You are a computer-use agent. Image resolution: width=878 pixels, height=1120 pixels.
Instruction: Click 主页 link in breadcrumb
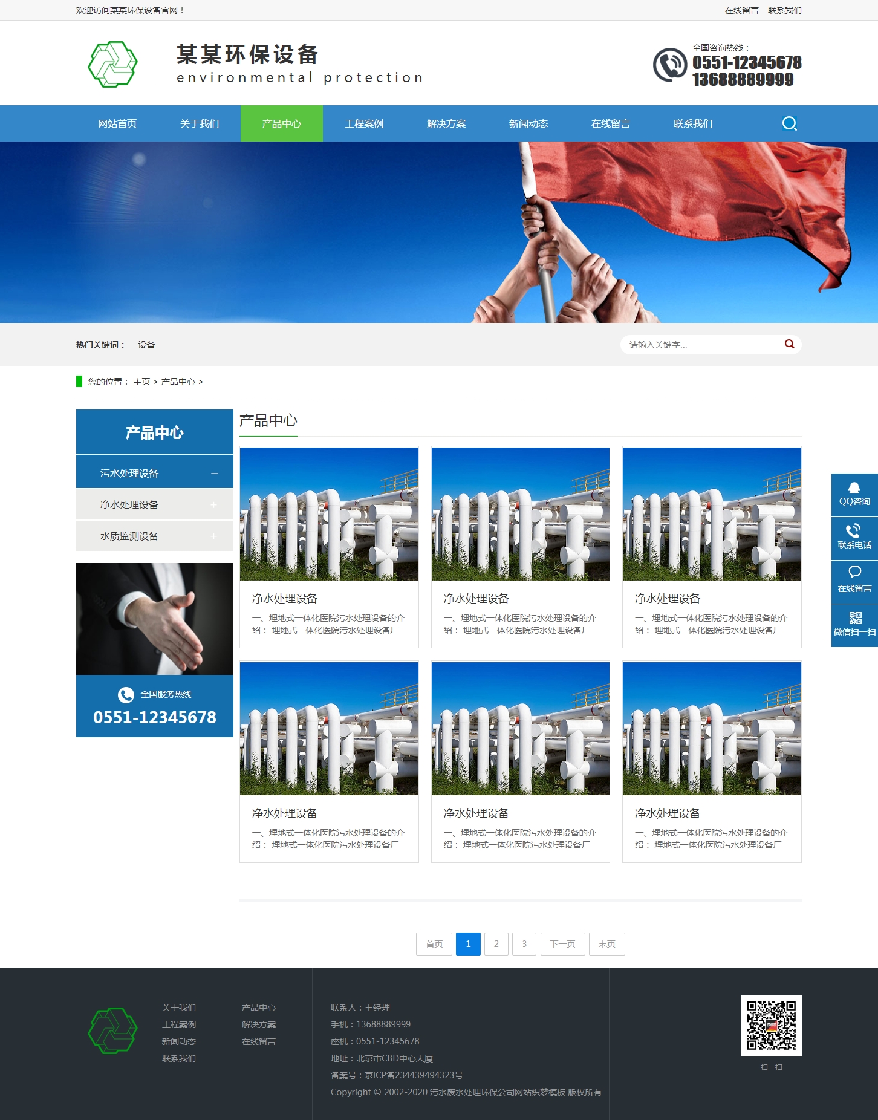tap(141, 382)
